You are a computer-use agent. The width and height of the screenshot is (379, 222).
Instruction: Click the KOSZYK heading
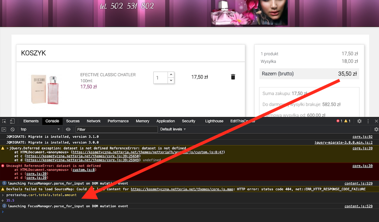click(33, 53)
